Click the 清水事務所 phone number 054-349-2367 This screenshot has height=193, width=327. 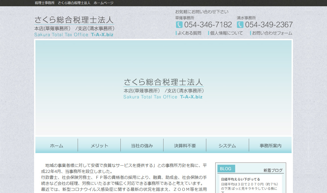[x=269, y=25]
